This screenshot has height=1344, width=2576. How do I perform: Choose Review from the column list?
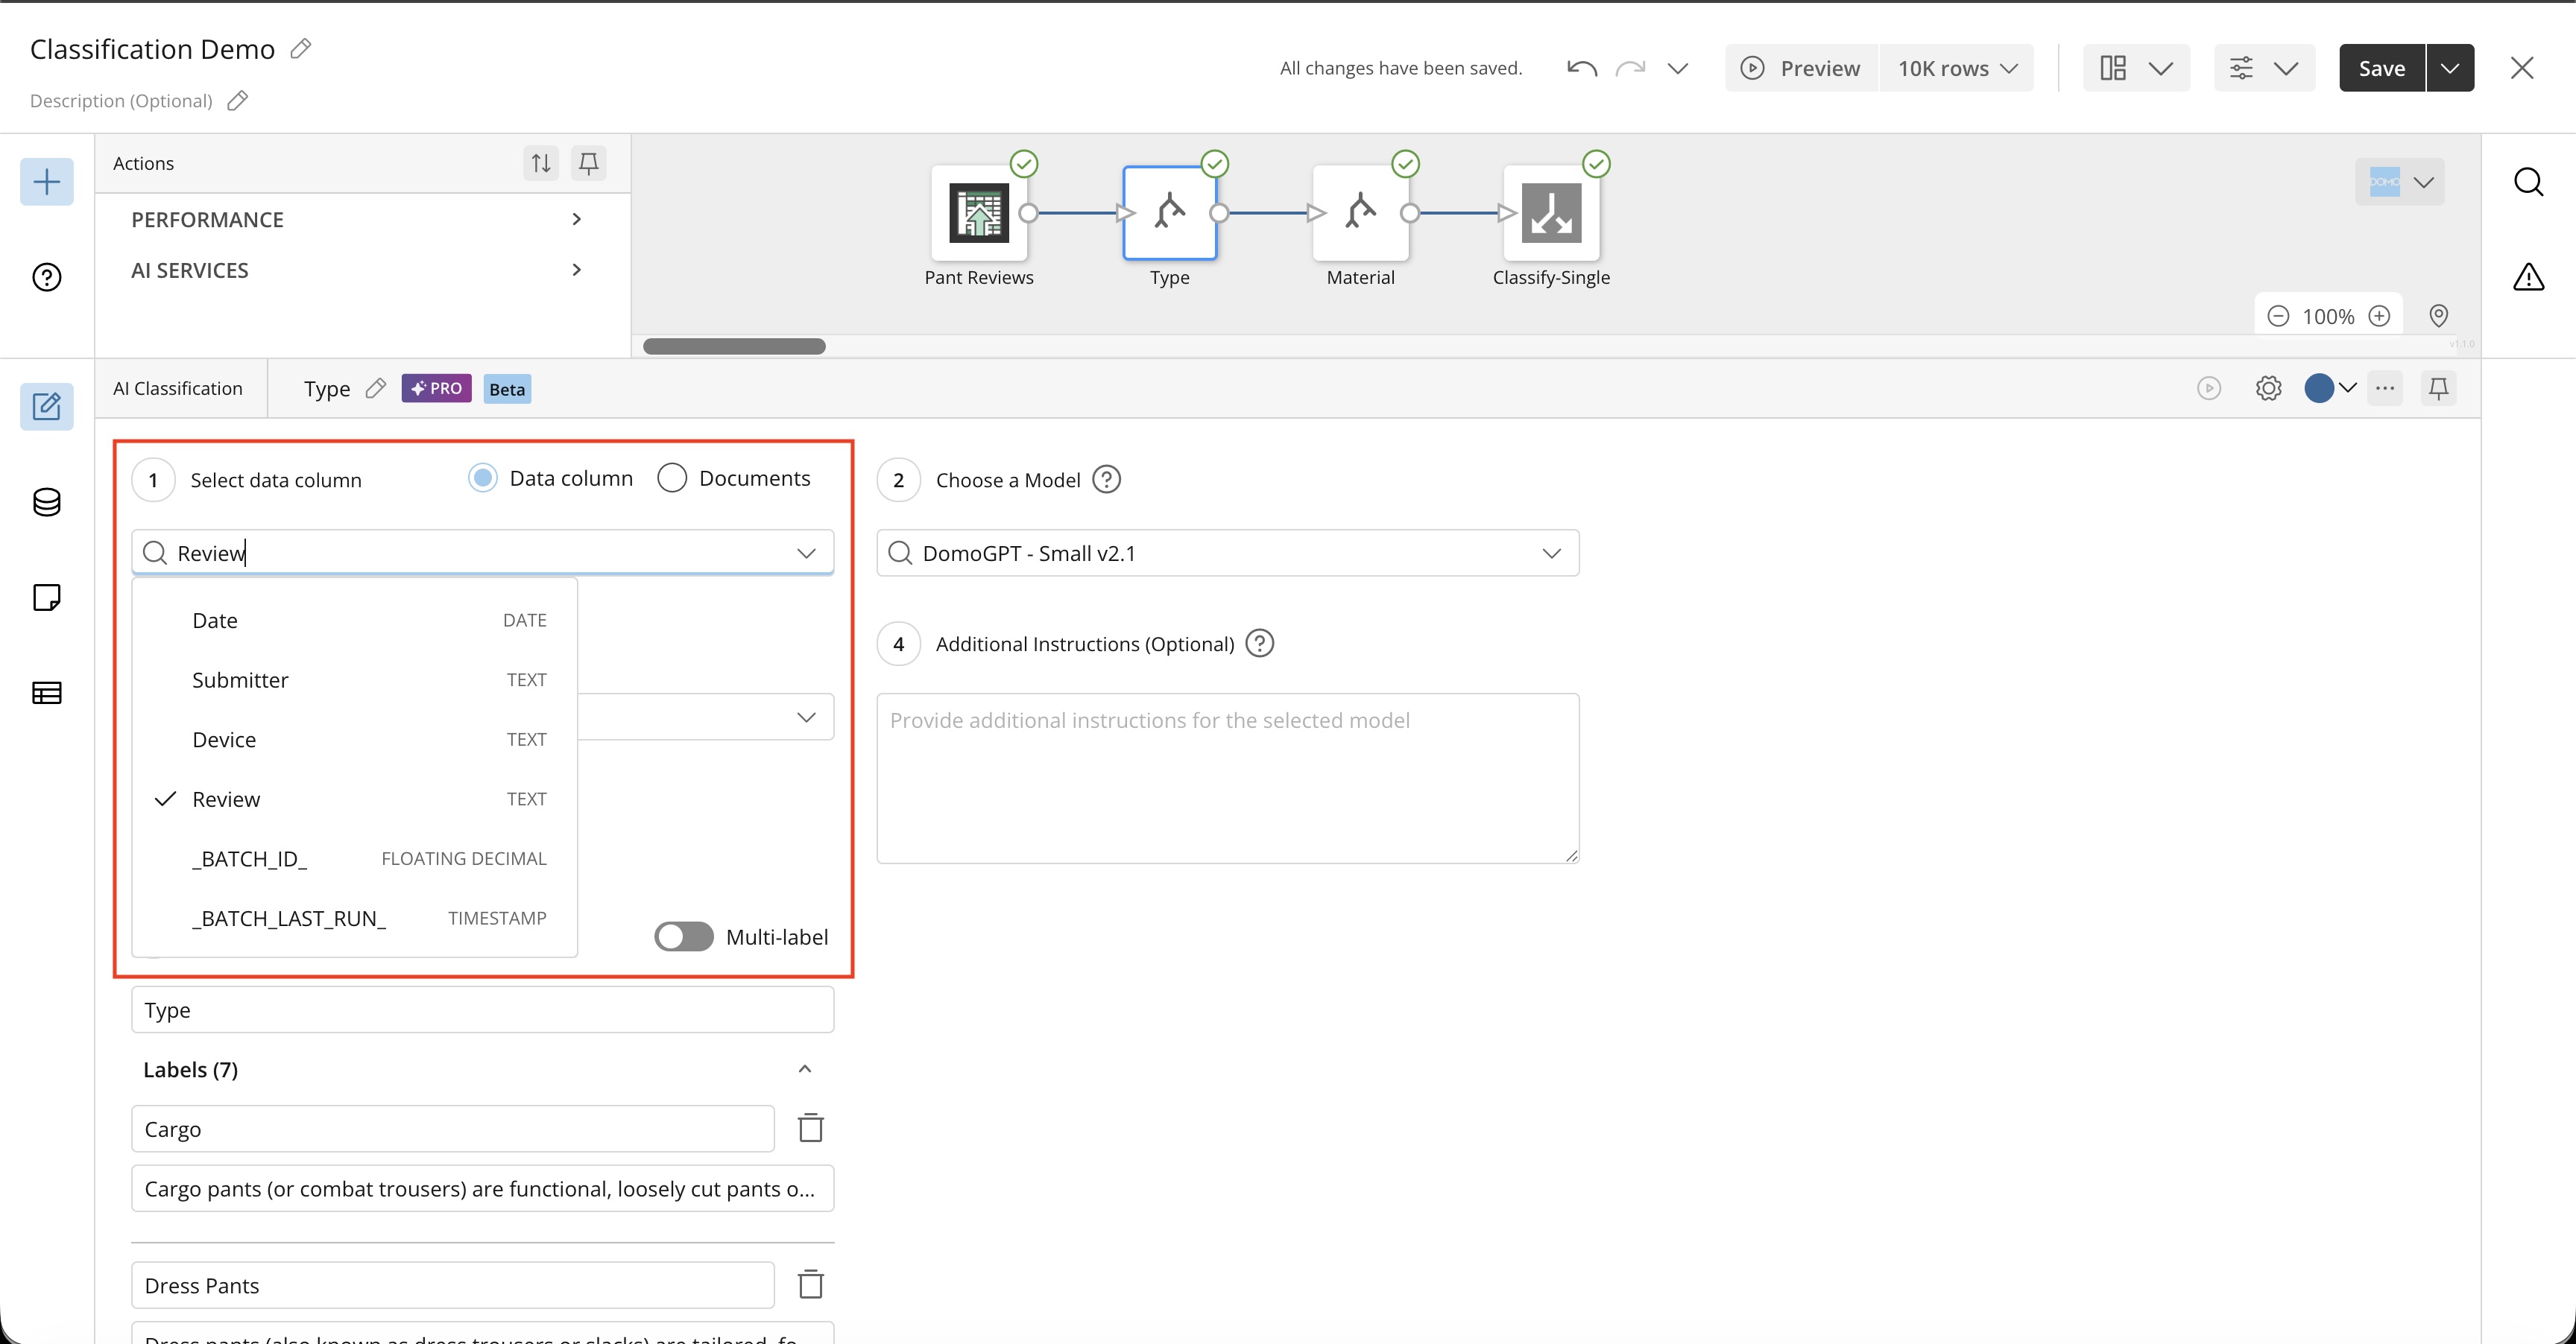(355, 799)
